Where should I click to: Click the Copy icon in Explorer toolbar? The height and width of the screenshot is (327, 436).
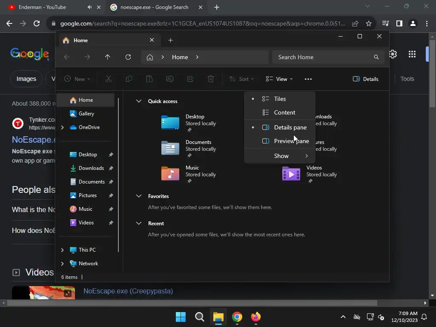(129, 79)
